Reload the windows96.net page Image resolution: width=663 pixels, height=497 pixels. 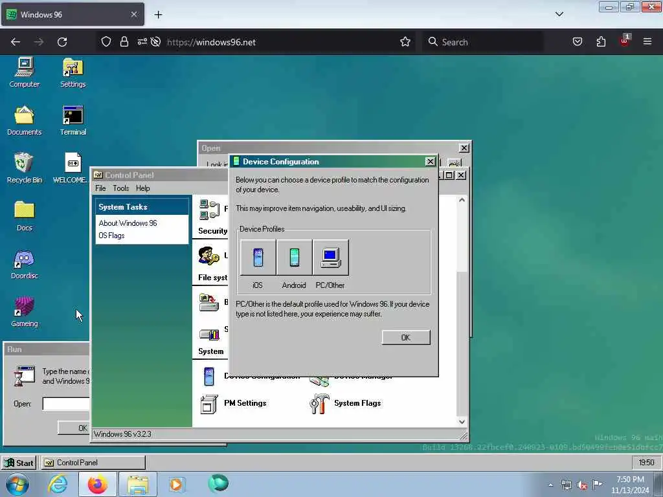(62, 42)
